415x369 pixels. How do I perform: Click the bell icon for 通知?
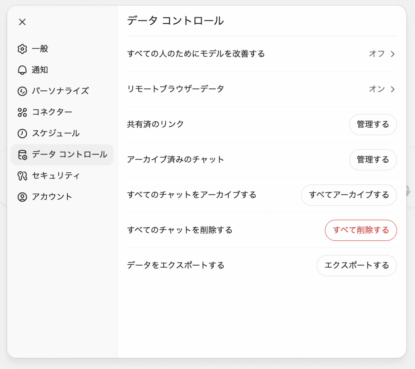tap(22, 70)
